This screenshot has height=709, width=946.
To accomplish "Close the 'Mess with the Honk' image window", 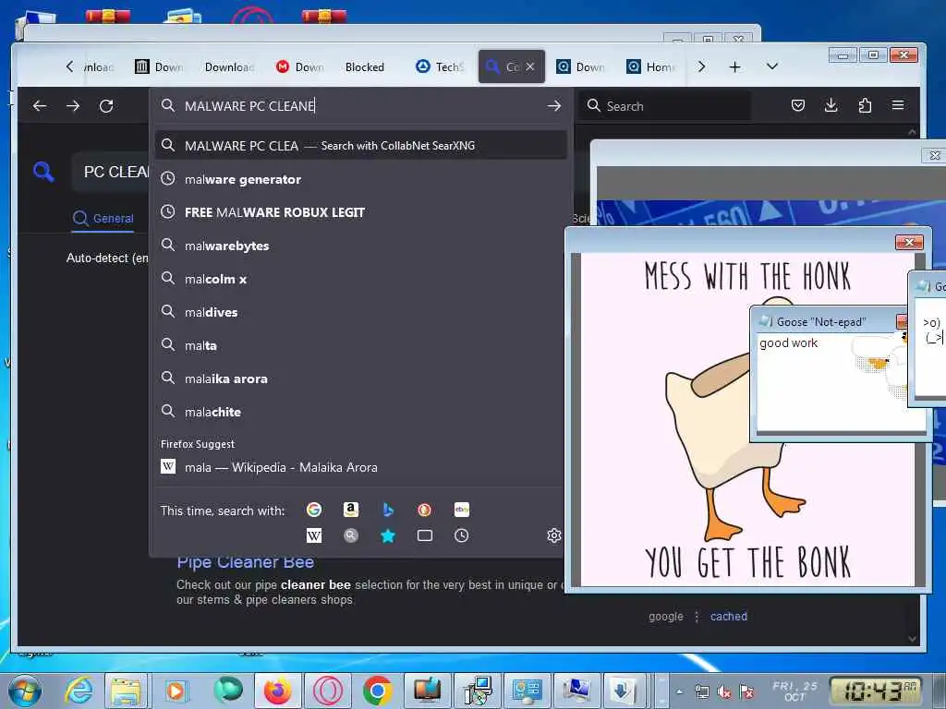I will (x=909, y=242).
